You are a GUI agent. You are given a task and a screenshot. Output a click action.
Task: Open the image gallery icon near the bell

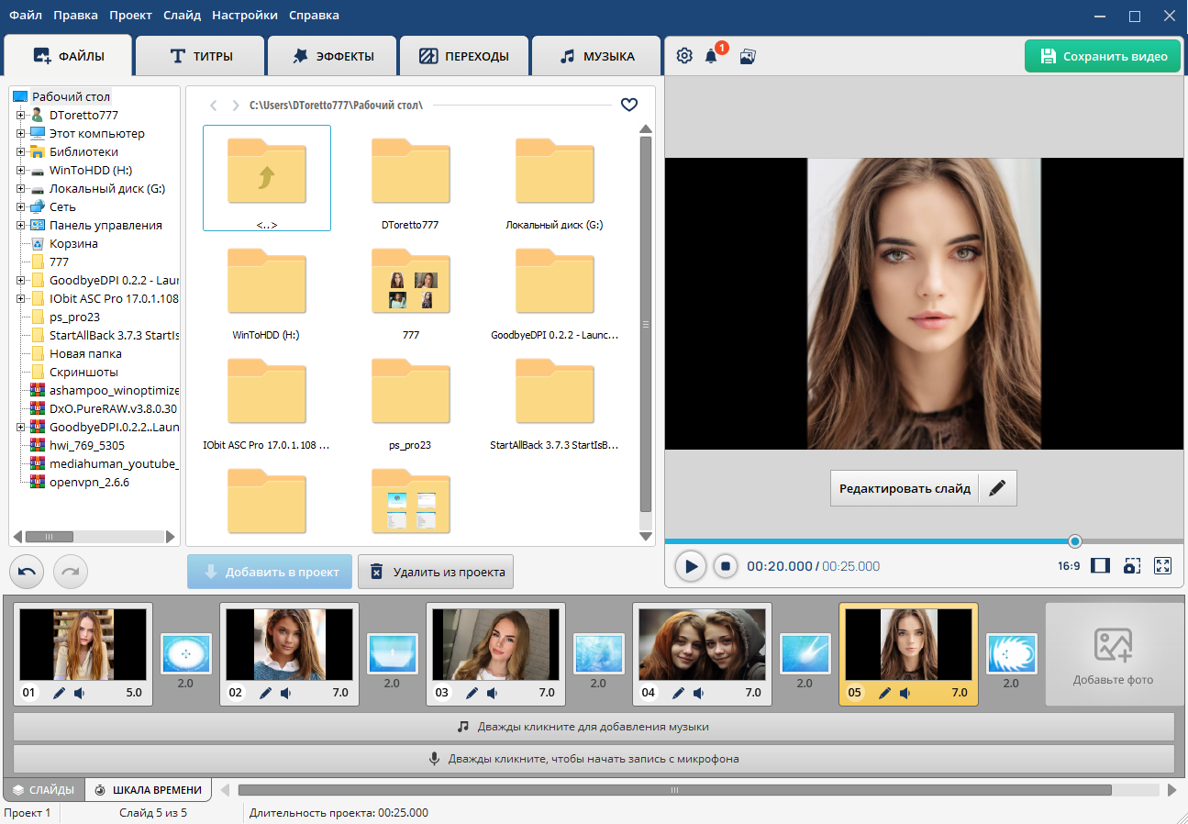748,56
